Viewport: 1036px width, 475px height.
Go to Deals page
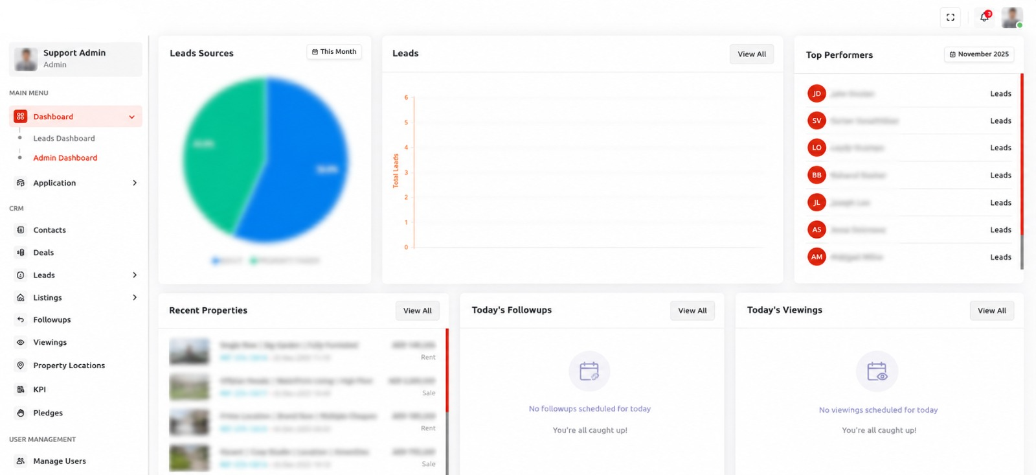click(43, 253)
